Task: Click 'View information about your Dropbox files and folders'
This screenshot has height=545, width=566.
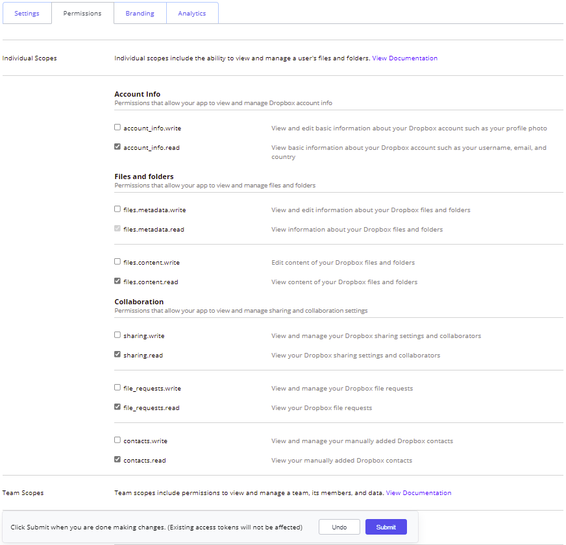Action: coord(357,230)
